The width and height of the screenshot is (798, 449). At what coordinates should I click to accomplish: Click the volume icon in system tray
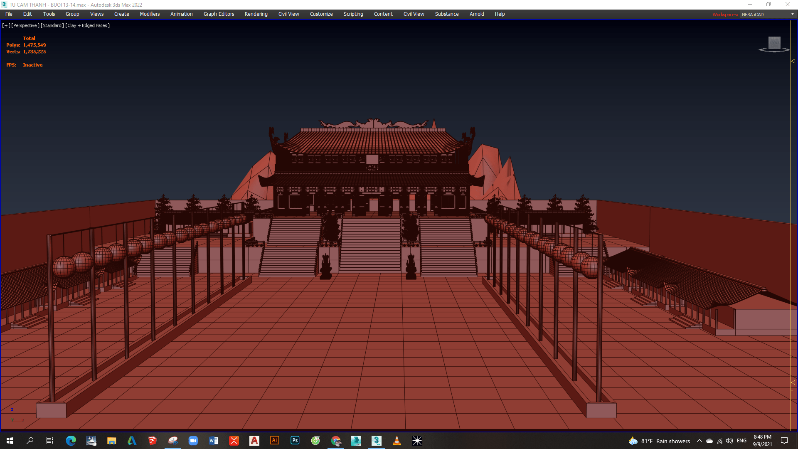[729, 441]
